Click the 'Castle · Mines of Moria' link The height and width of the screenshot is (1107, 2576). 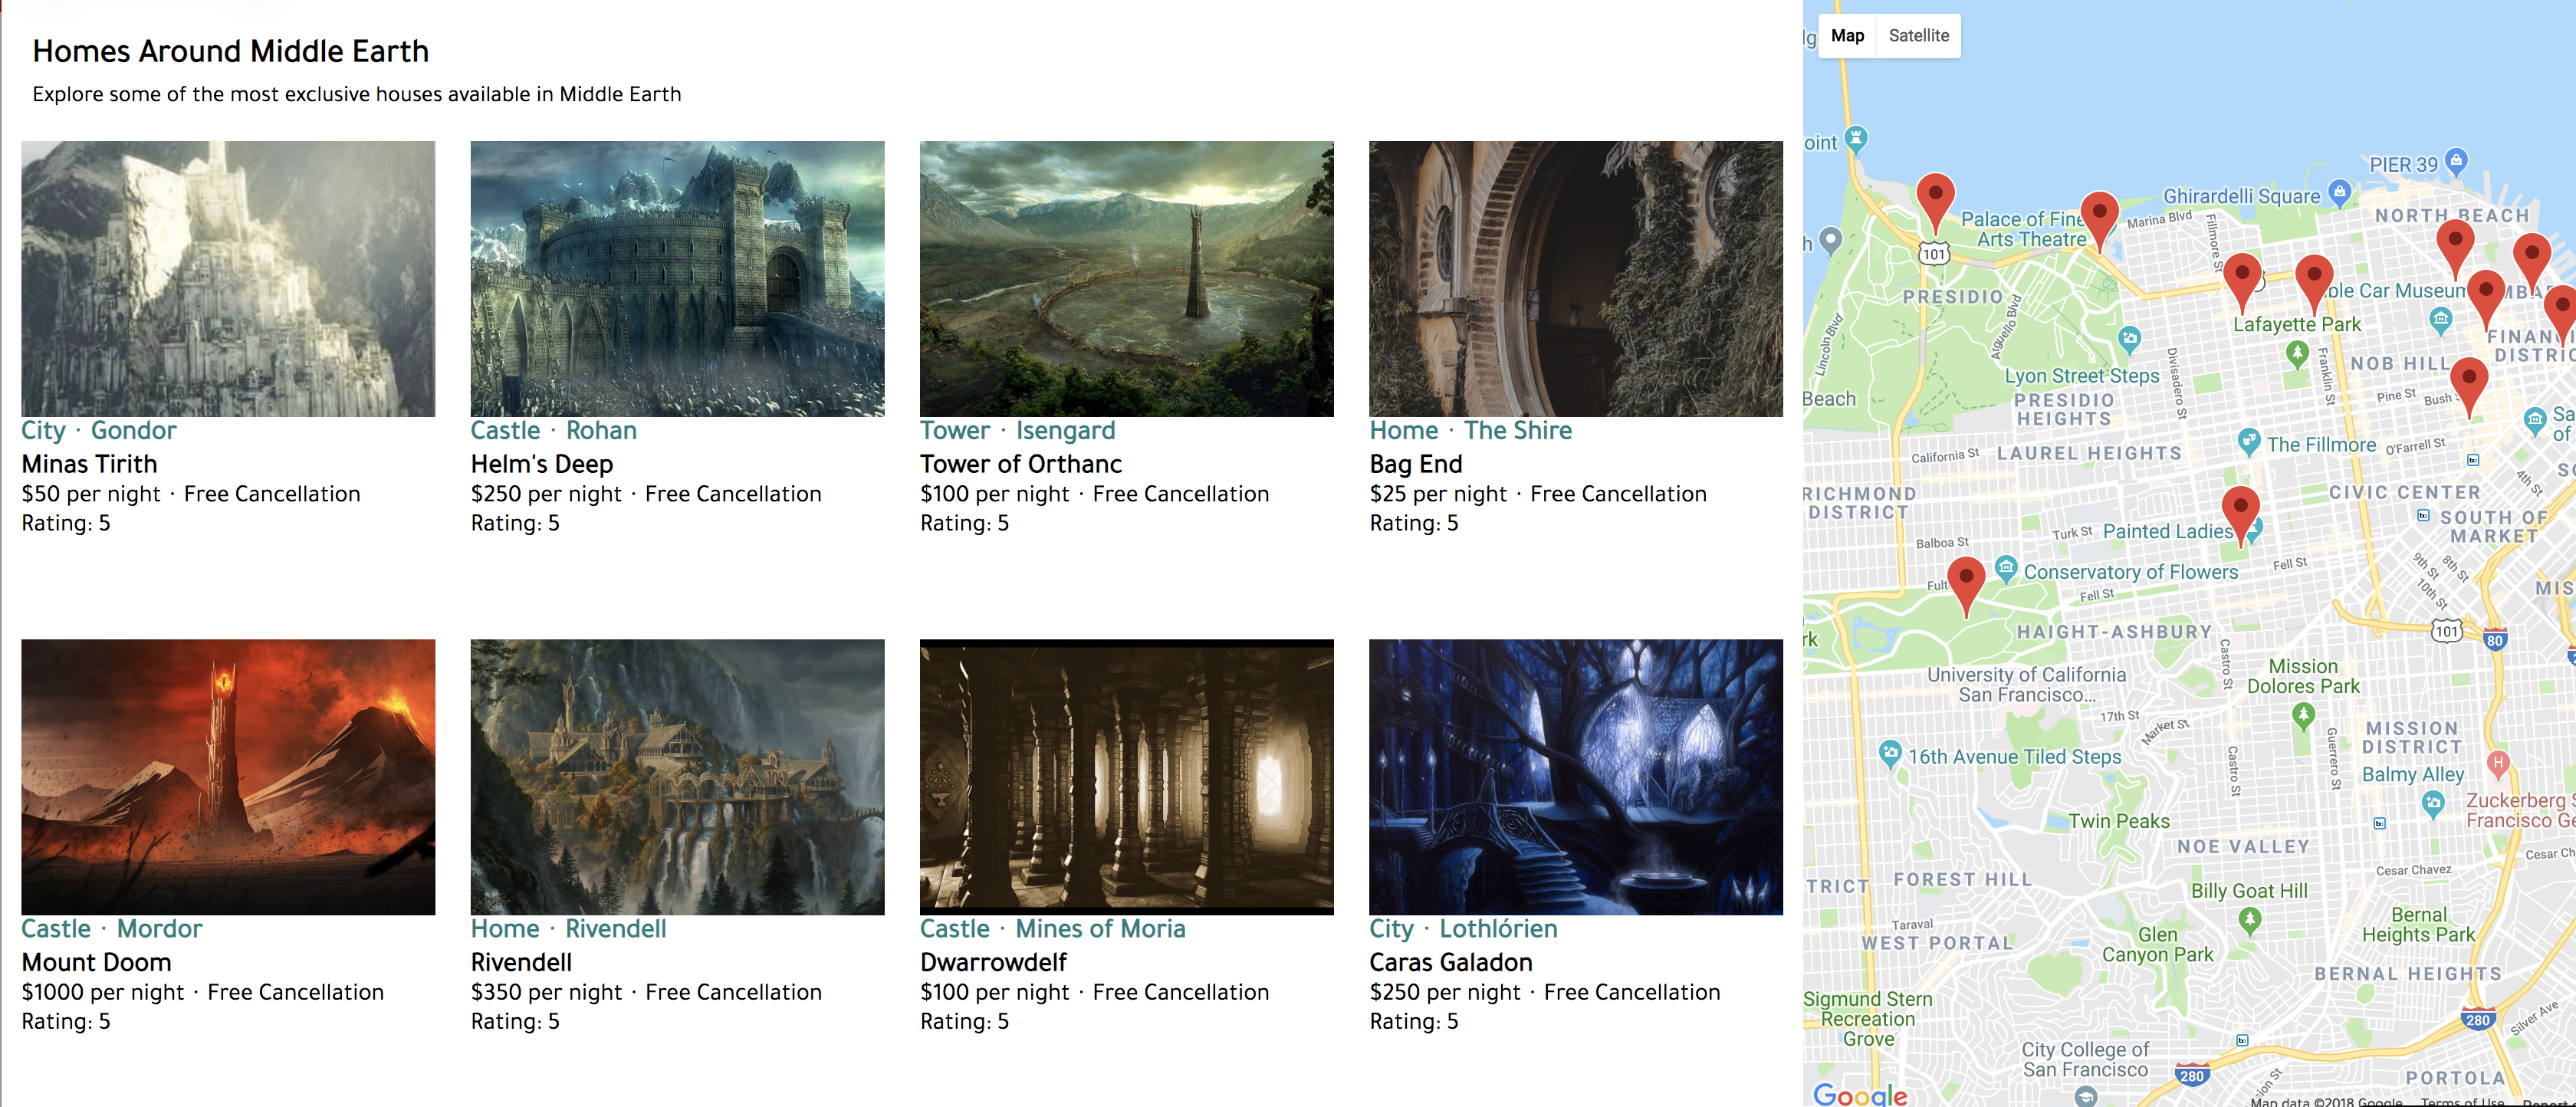[x=1052, y=929]
